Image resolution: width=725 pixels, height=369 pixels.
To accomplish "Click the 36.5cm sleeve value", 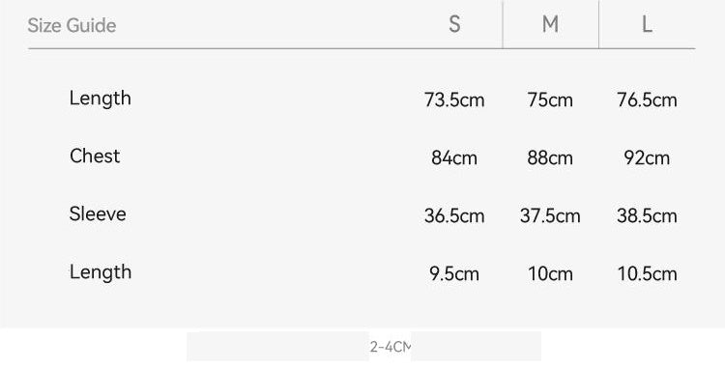I will (454, 215).
